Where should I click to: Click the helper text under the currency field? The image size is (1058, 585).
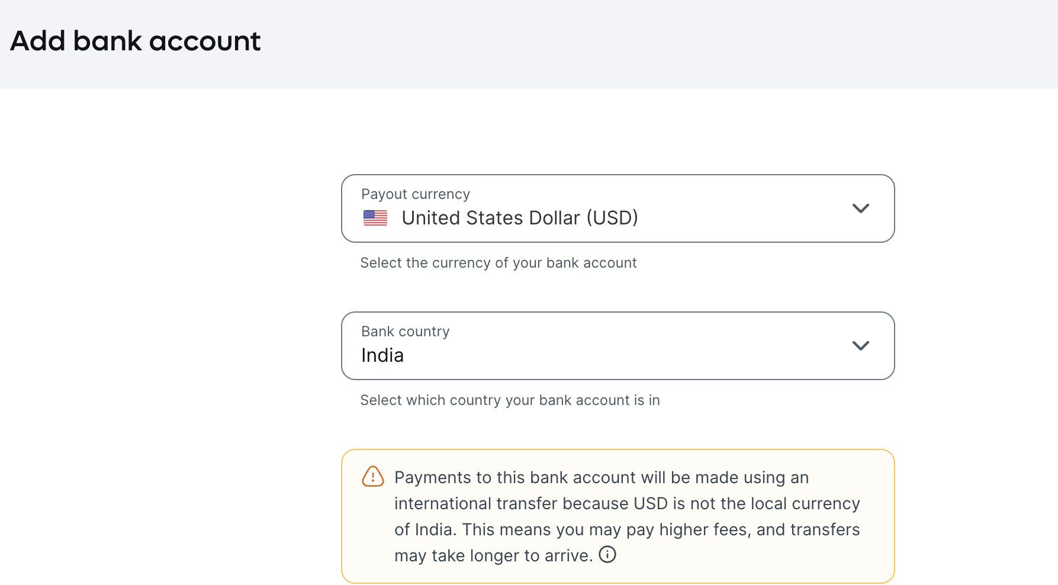coord(498,262)
